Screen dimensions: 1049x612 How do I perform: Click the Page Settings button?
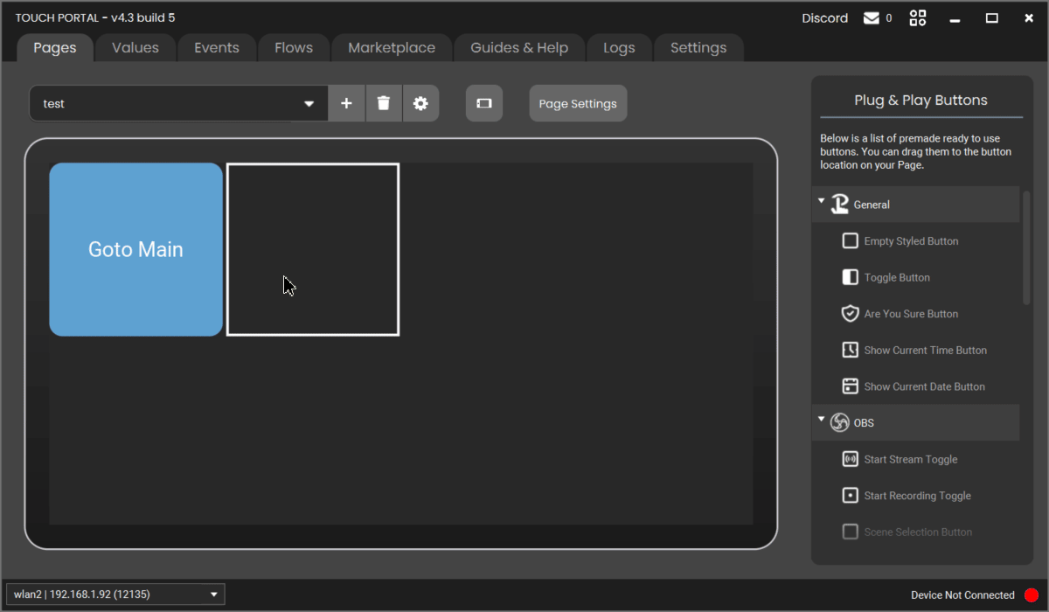click(578, 103)
